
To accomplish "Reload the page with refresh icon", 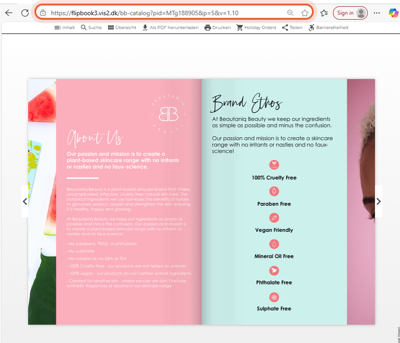I will click(25, 13).
